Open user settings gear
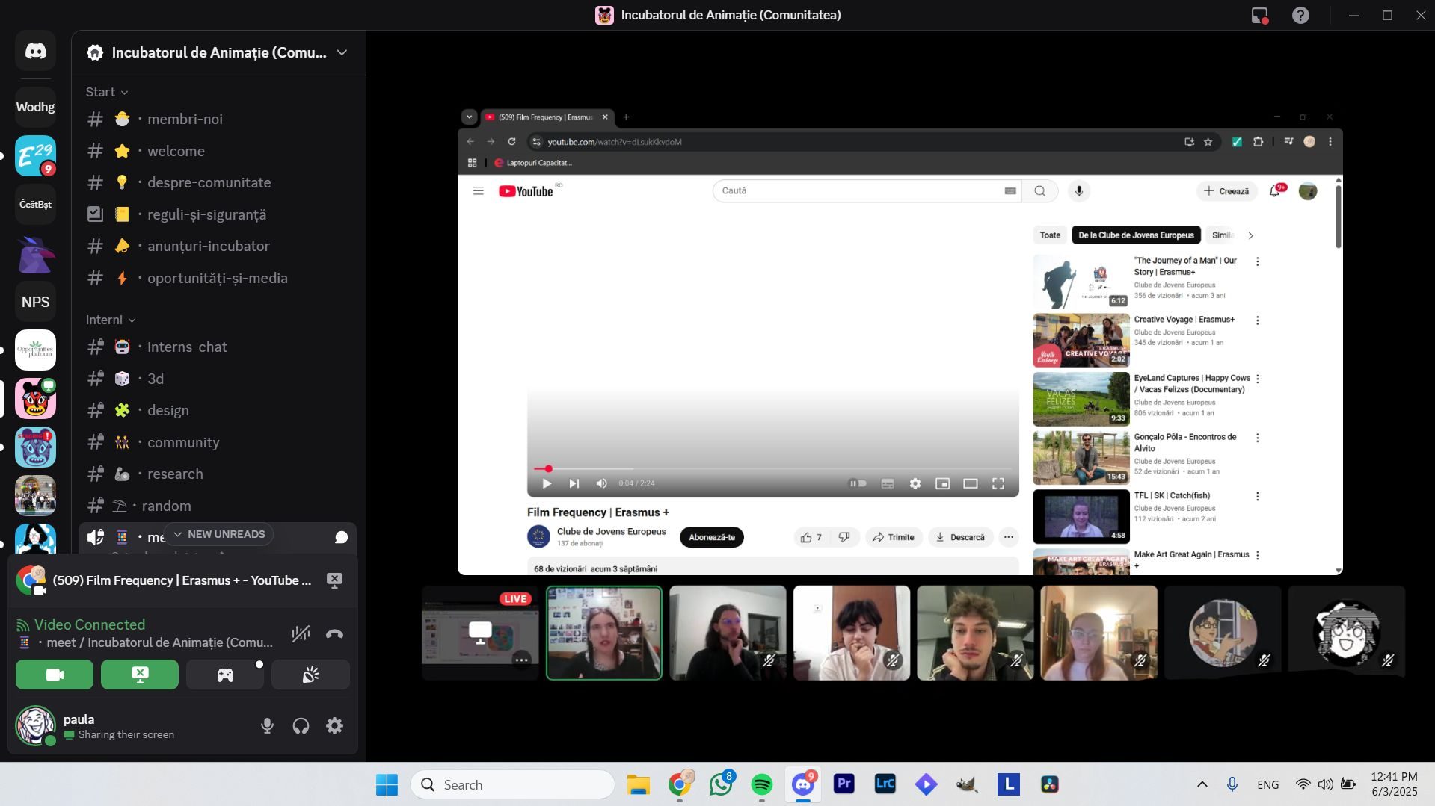The image size is (1435, 806). [334, 725]
